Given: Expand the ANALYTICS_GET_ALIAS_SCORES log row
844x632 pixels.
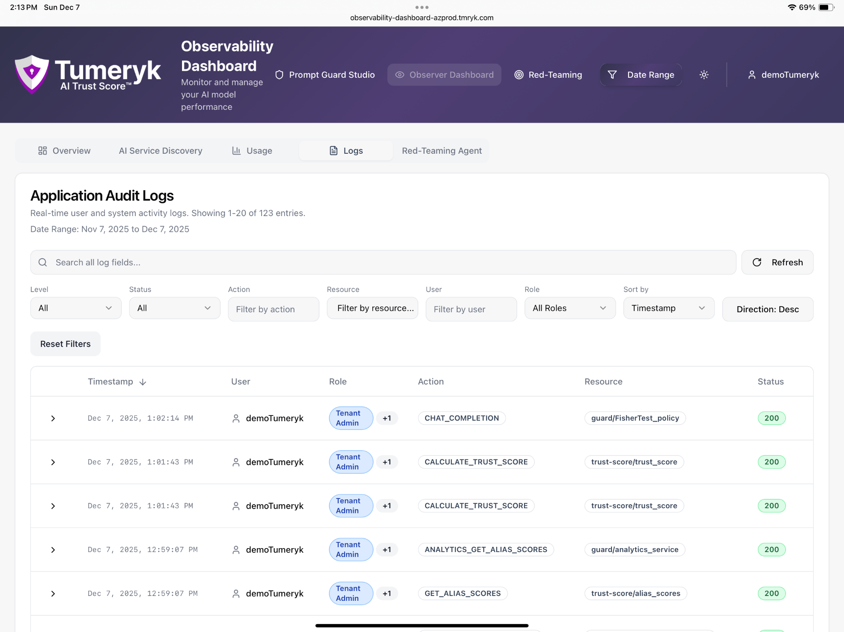Looking at the screenshot, I should coord(53,550).
